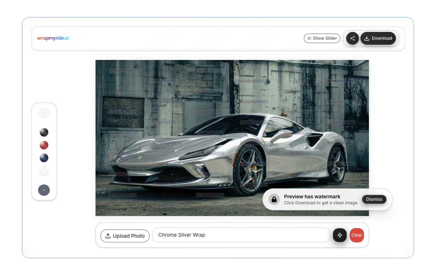Viewport: 430px width, 276px height.
Task: Dismiss the watermark notification
Action: [x=374, y=199]
